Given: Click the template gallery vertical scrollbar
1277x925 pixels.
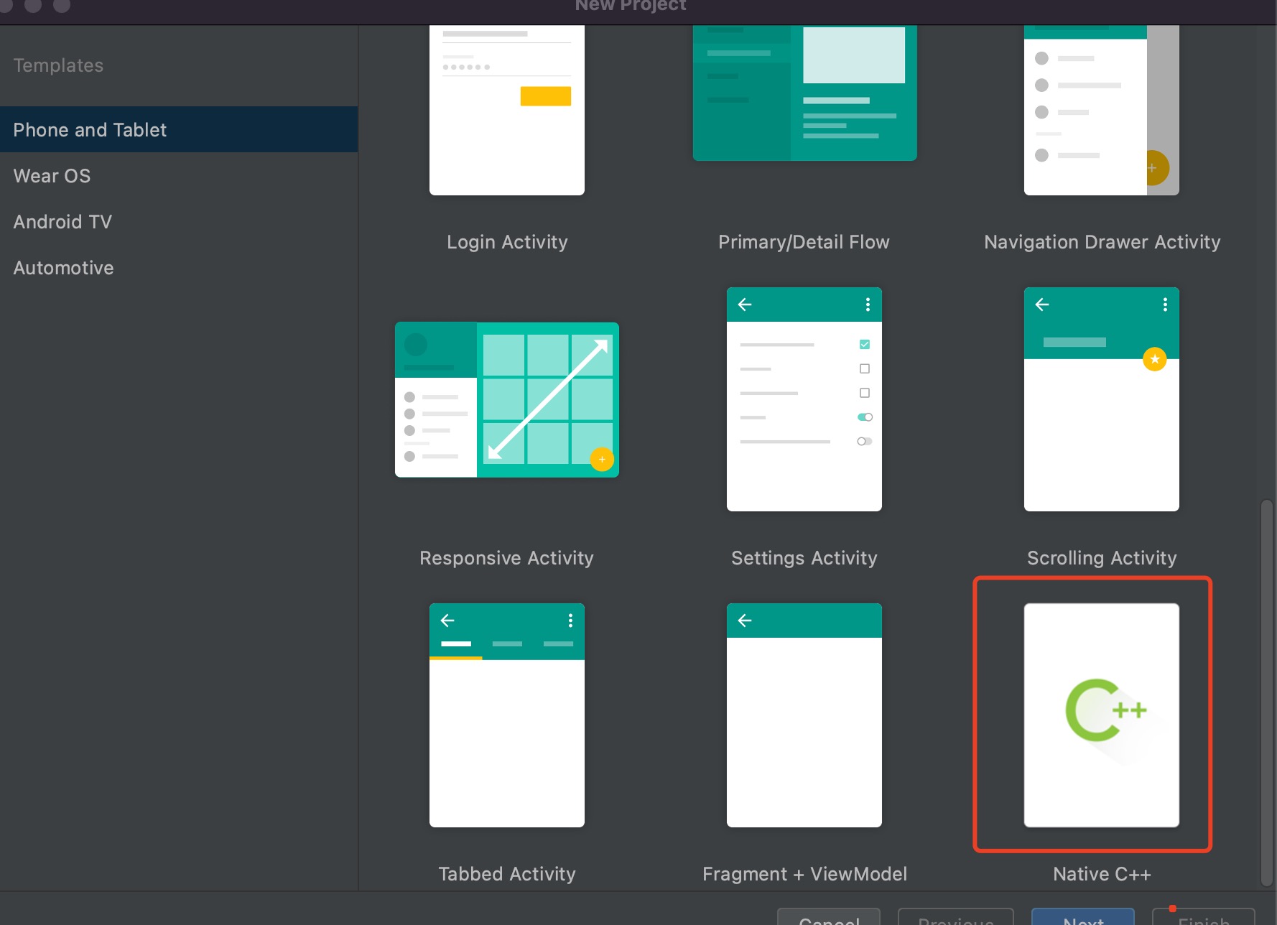Looking at the screenshot, I should tap(1266, 693).
